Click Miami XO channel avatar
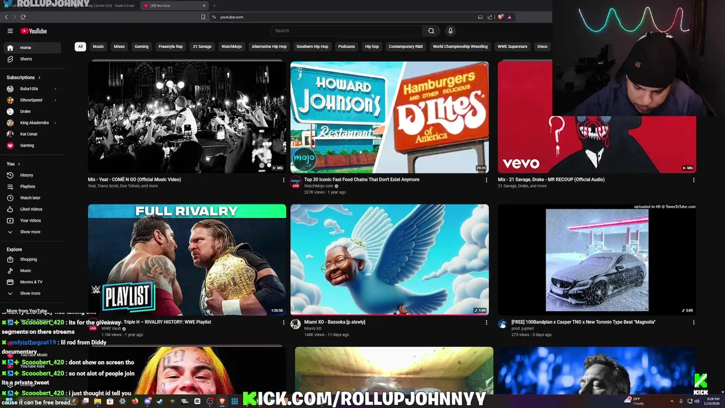Image resolution: width=725 pixels, height=408 pixels. click(x=296, y=324)
